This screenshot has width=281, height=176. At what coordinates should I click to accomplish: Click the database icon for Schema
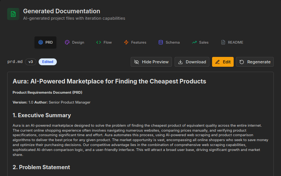pyautogui.click(x=161, y=42)
